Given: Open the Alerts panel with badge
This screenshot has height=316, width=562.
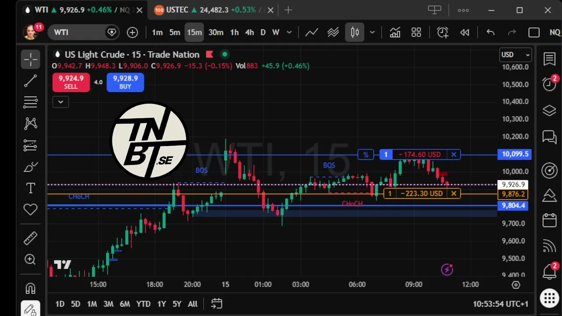Looking at the screenshot, I should pos(549,83).
